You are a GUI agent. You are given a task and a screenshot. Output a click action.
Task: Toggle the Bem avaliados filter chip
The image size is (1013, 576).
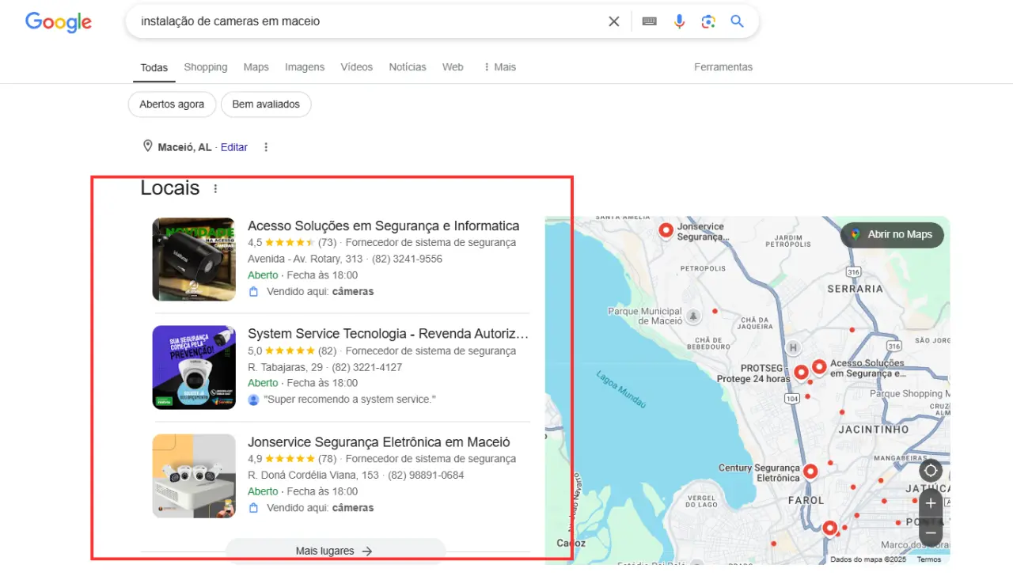click(266, 104)
